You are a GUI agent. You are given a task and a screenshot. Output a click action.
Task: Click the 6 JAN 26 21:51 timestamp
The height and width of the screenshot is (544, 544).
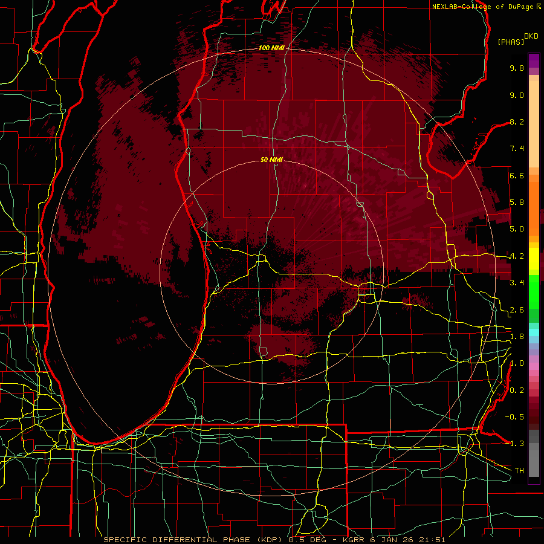[x=408, y=540]
